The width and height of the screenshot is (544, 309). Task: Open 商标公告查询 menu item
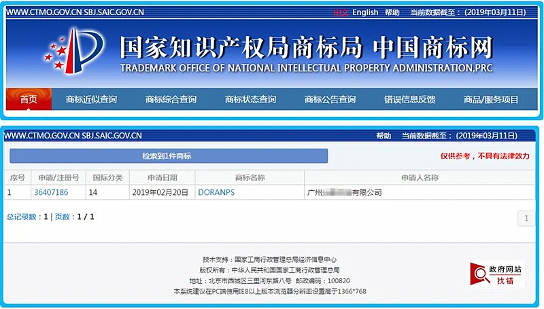(x=330, y=100)
